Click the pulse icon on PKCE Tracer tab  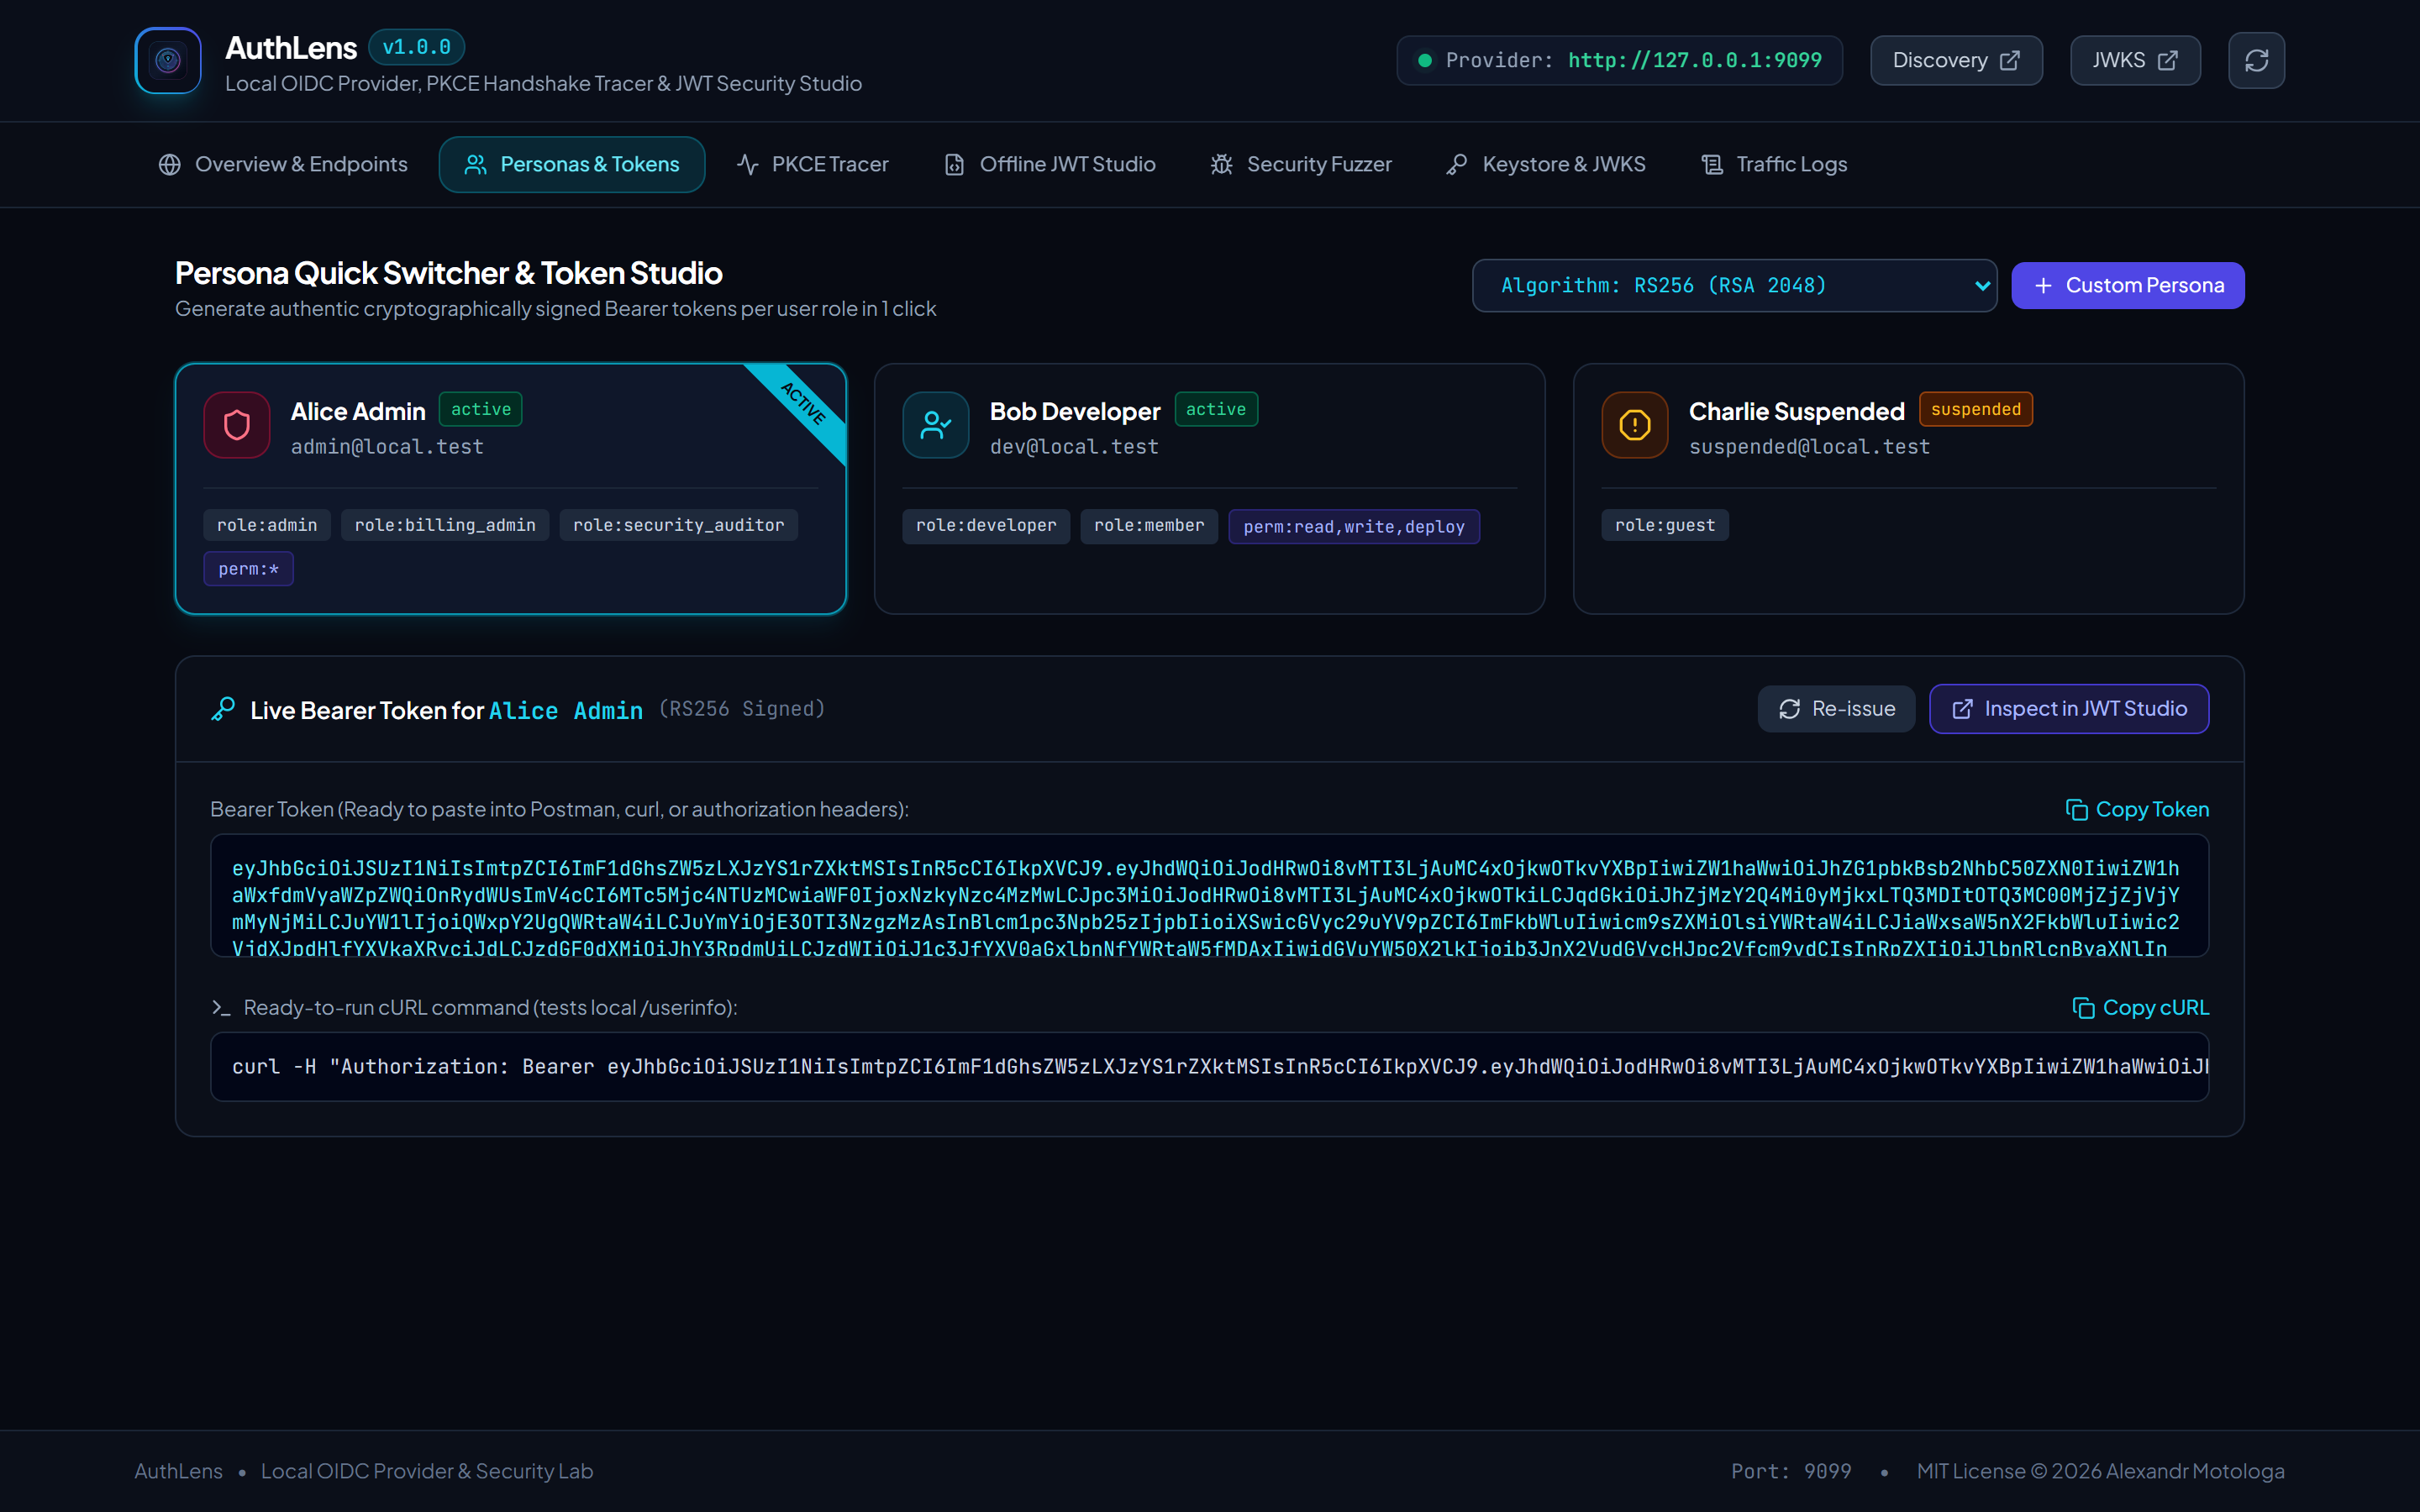tap(747, 164)
